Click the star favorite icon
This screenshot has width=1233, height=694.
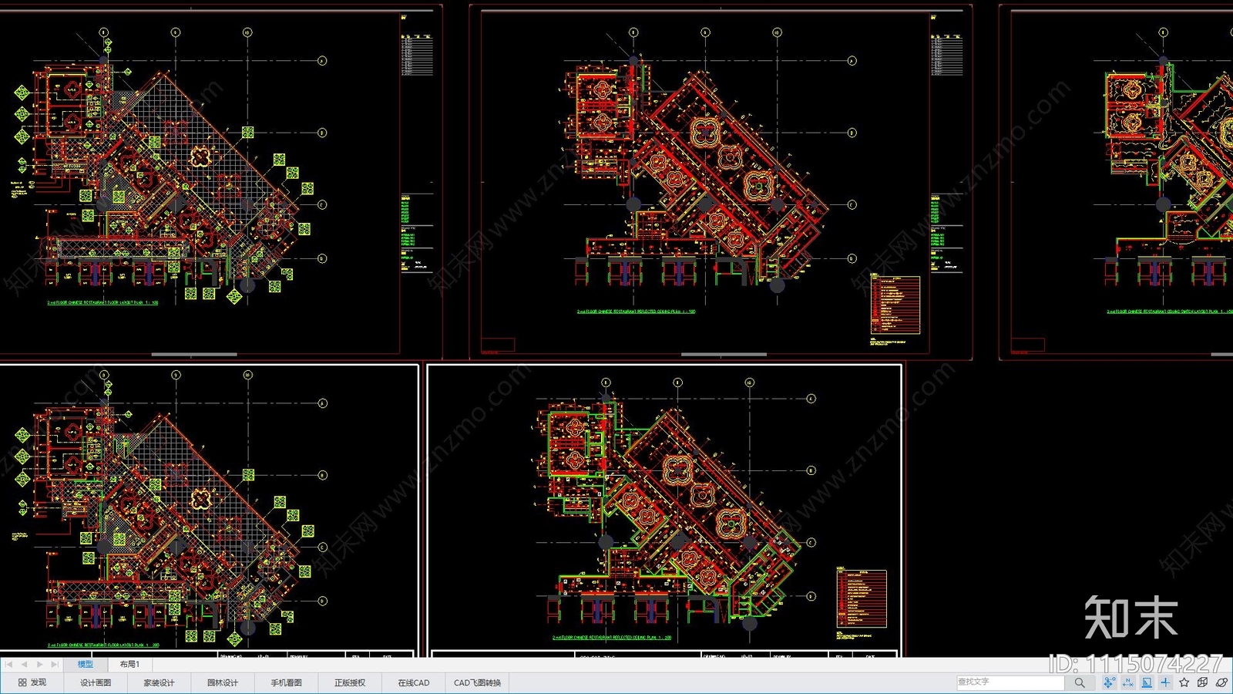tap(1184, 682)
